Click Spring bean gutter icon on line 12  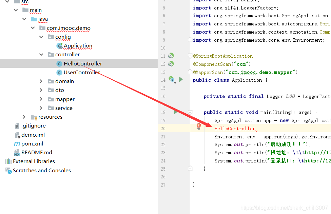tap(171, 64)
